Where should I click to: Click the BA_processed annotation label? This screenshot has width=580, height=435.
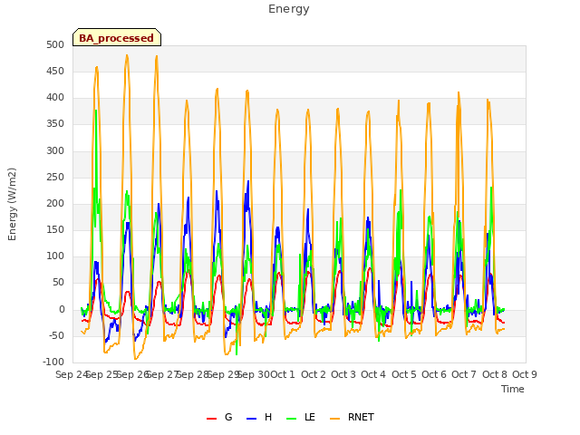117,38
